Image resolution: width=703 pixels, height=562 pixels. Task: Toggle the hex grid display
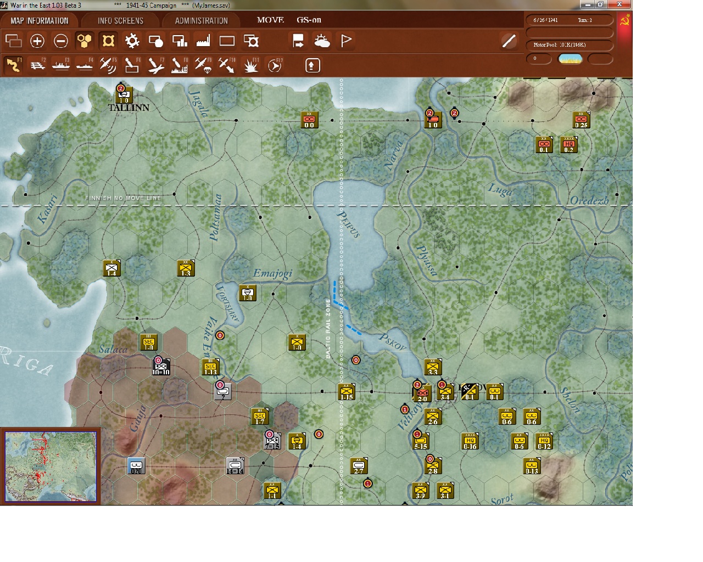point(85,41)
